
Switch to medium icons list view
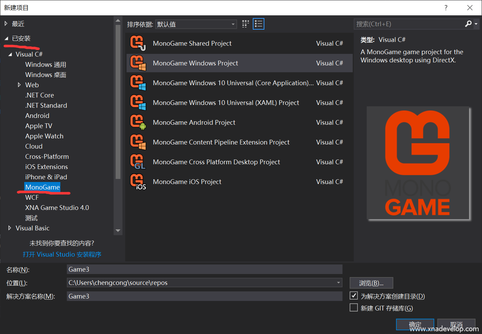point(259,24)
